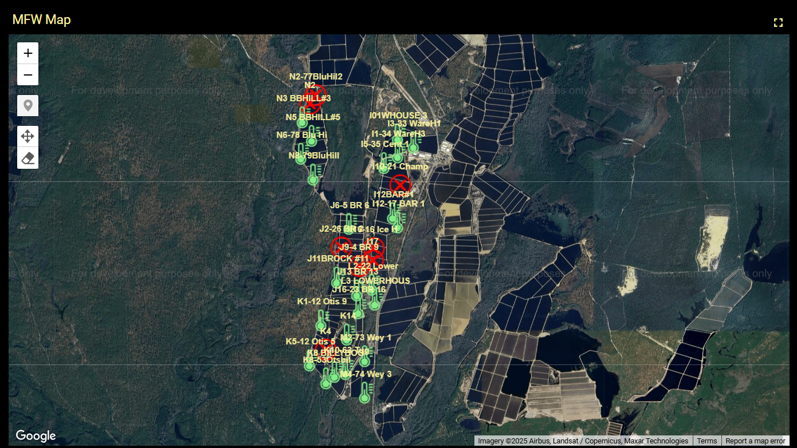Click the Google logo
797x448 pixels.
[x=36, y=436]
